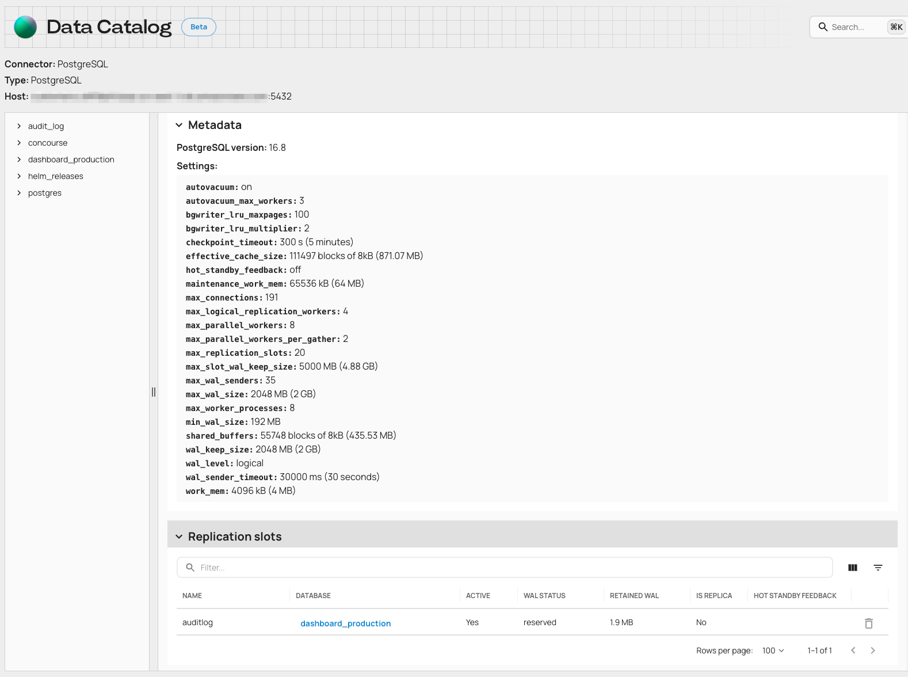The height and width of the screenshot is (677, 908).
Task: Expand the dashboard_production tree chevron
Action: pyautogui.click(x=19, y=159)
